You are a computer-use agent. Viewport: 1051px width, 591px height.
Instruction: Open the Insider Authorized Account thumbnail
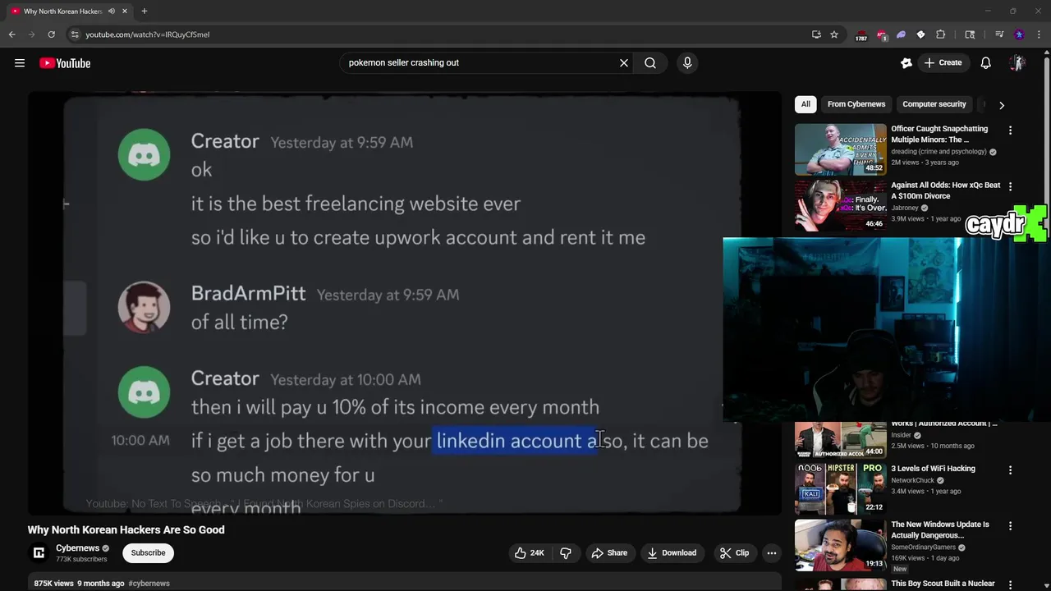[x=841, y=440]
